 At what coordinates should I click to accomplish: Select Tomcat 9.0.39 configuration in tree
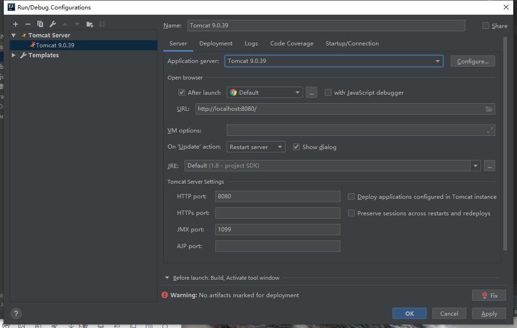pos(83,45)
